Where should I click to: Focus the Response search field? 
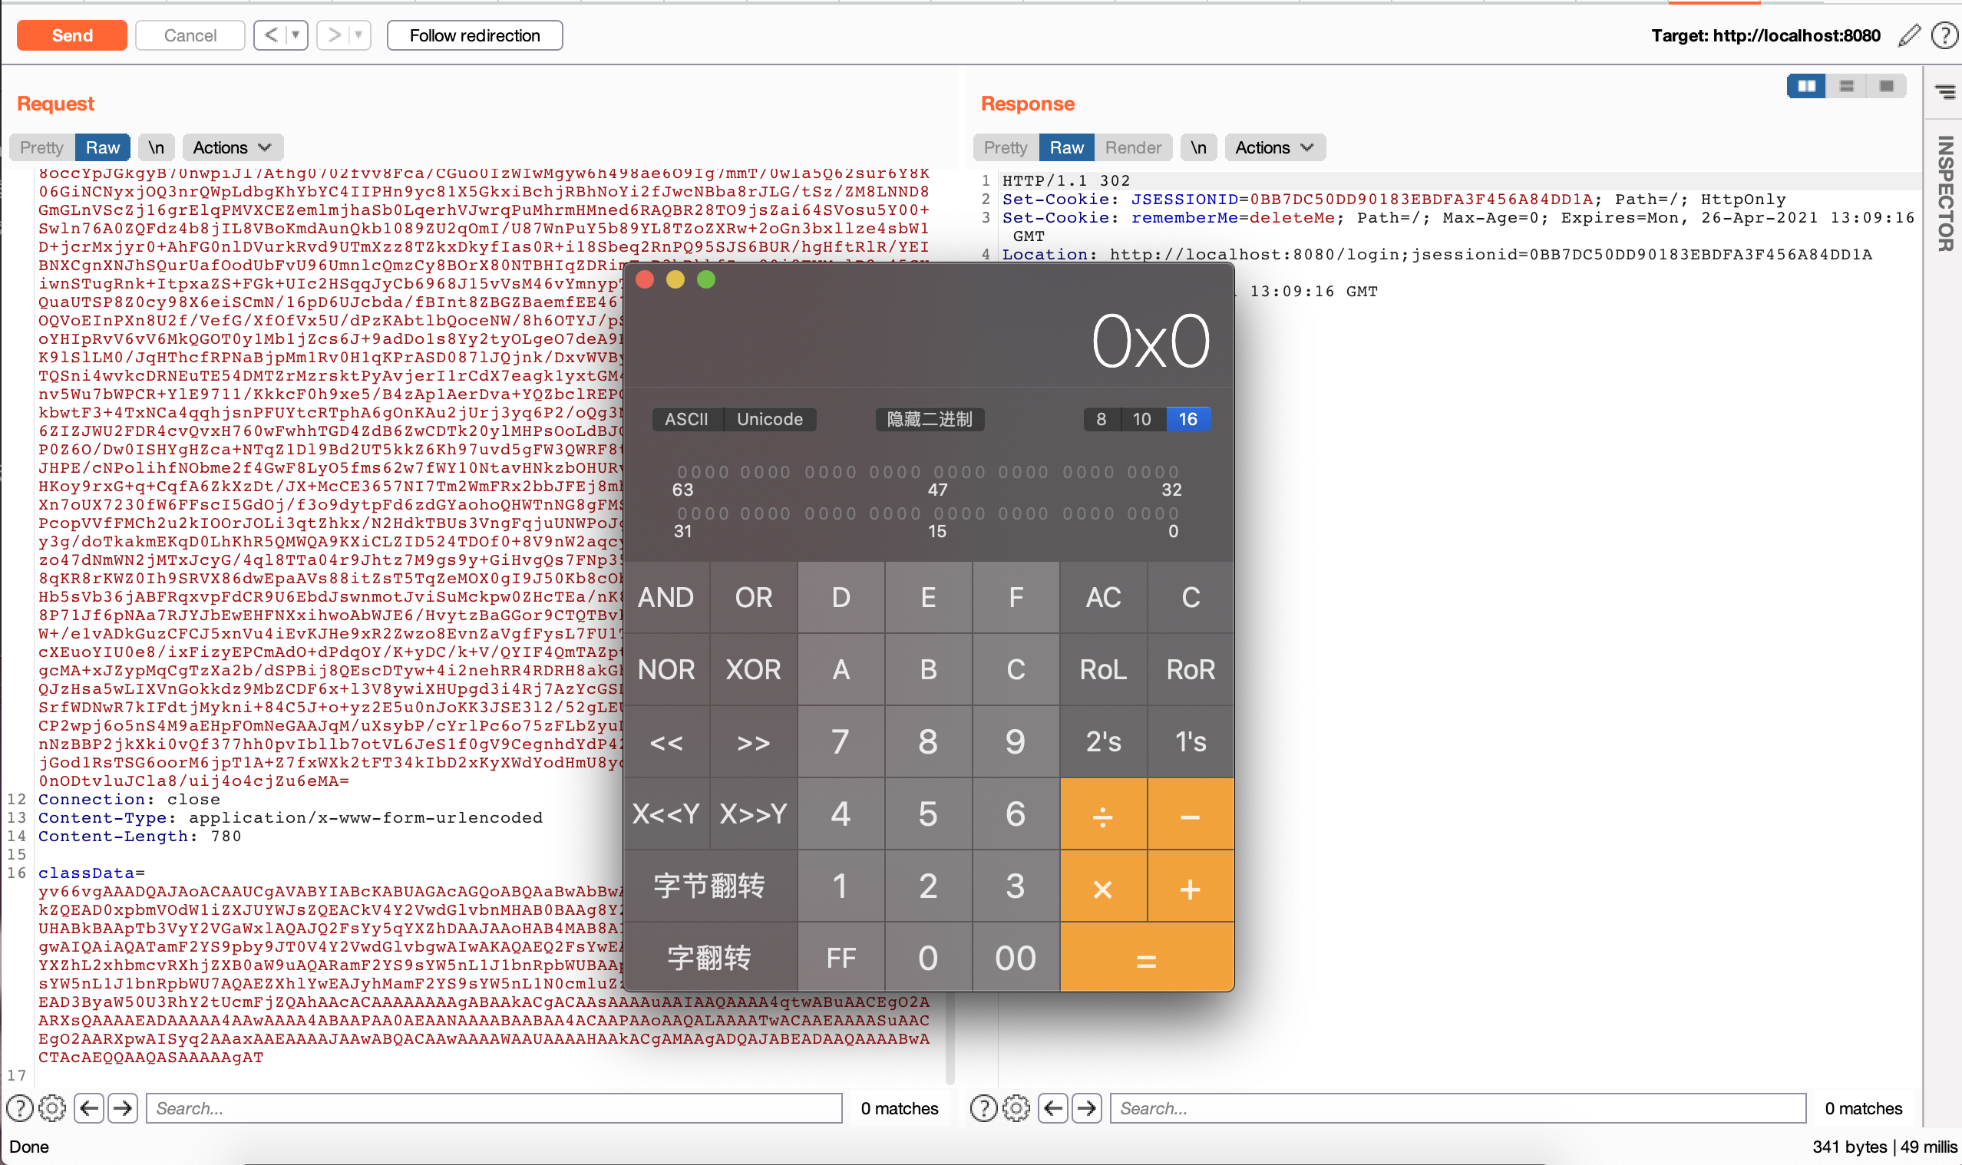click(1458, 1107)
